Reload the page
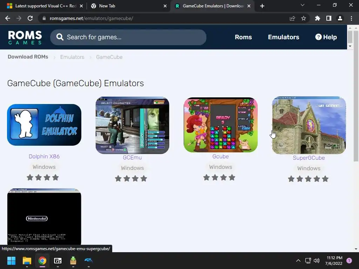 tap(30, 18)
